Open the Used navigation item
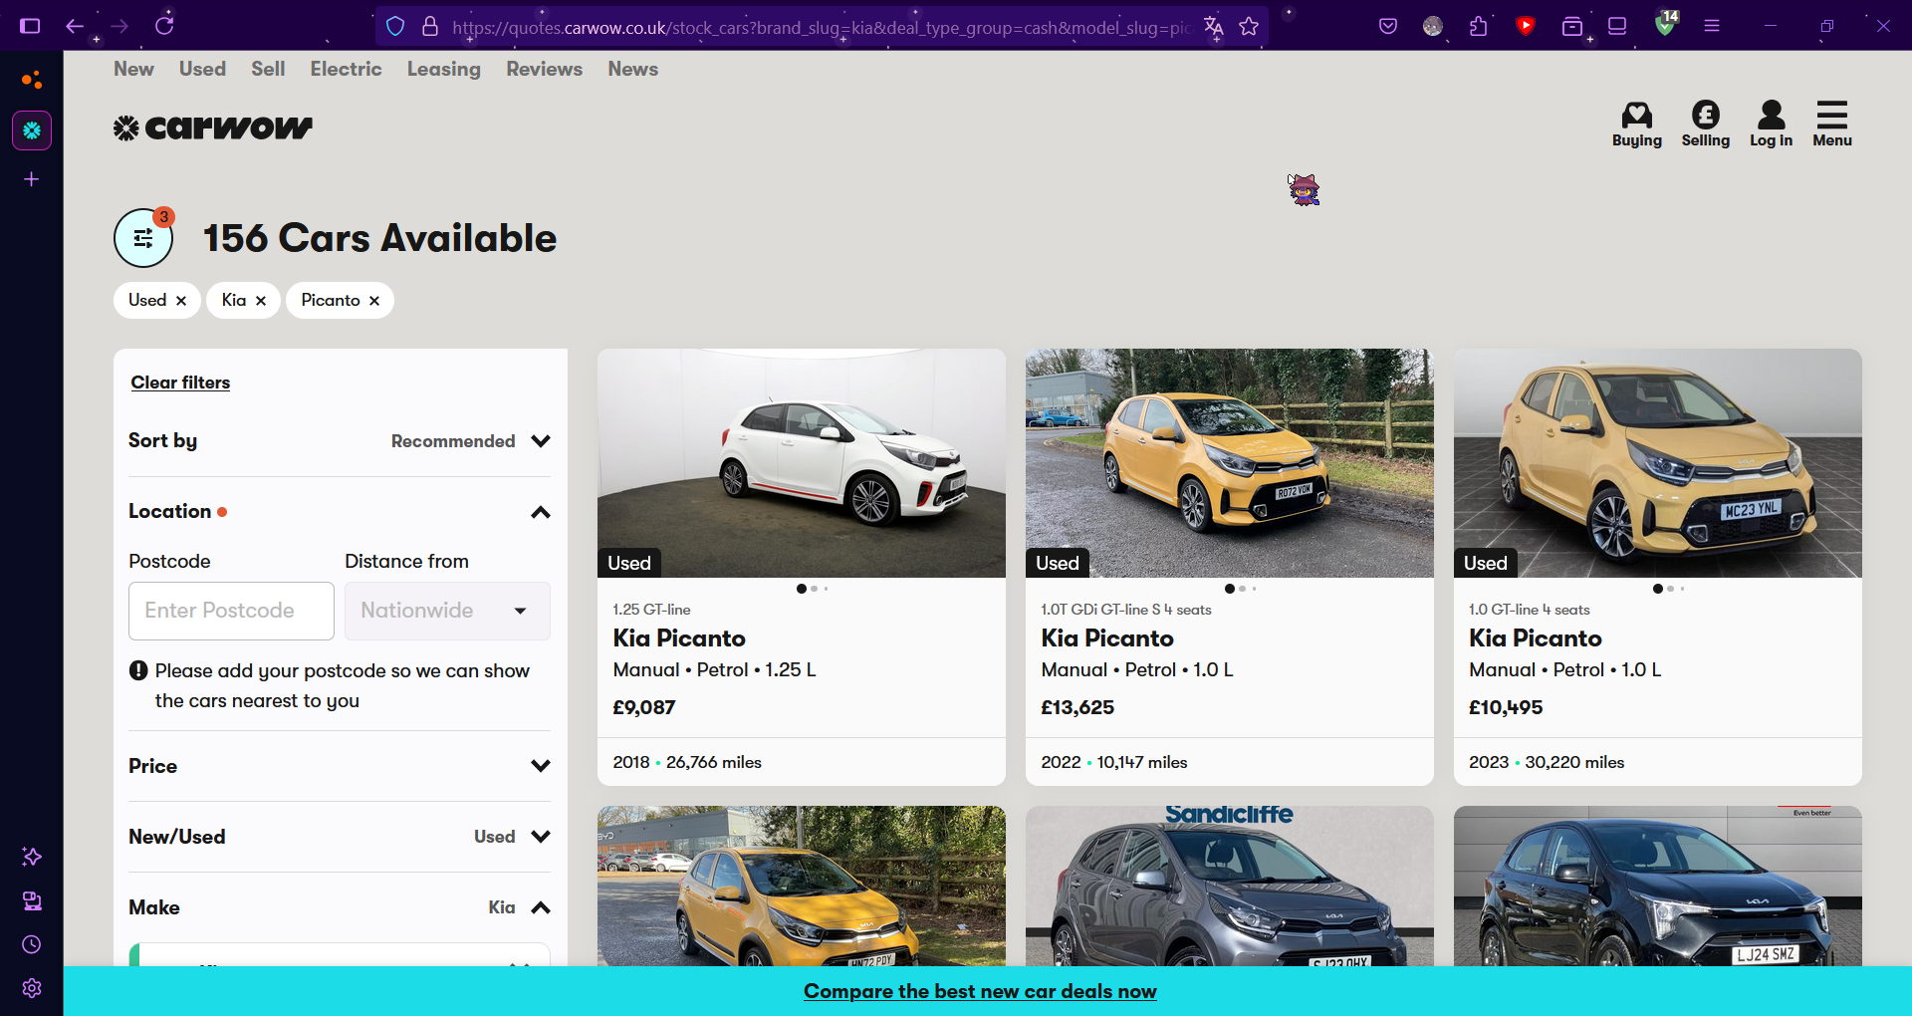 [x=202, y=69]
